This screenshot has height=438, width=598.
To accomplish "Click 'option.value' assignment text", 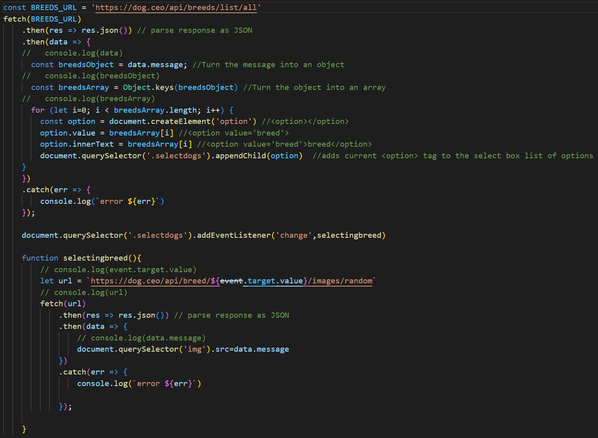I will coord(68,133).
